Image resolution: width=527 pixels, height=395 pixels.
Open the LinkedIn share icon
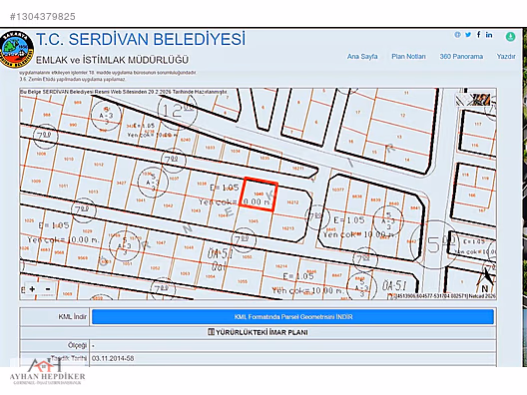489,35
